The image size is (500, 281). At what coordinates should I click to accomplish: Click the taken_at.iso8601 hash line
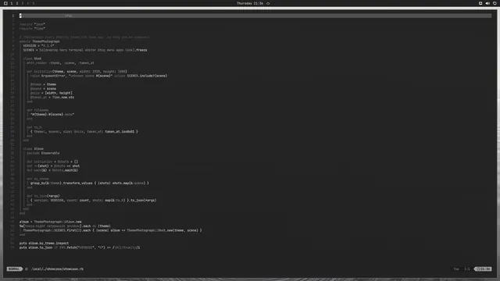(84, 132)
